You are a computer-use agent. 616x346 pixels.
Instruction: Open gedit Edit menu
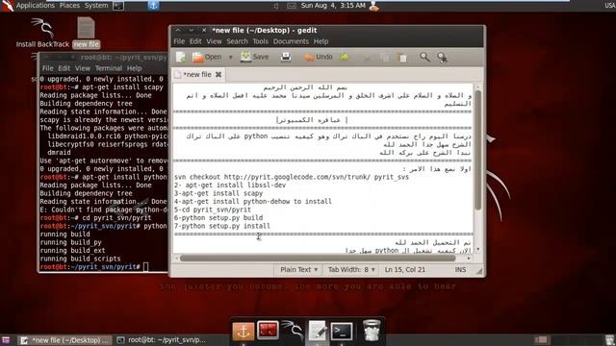[195, 41]
